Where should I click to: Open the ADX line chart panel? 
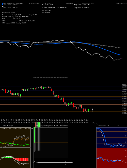pyautogui.click(x=15, y=137)
